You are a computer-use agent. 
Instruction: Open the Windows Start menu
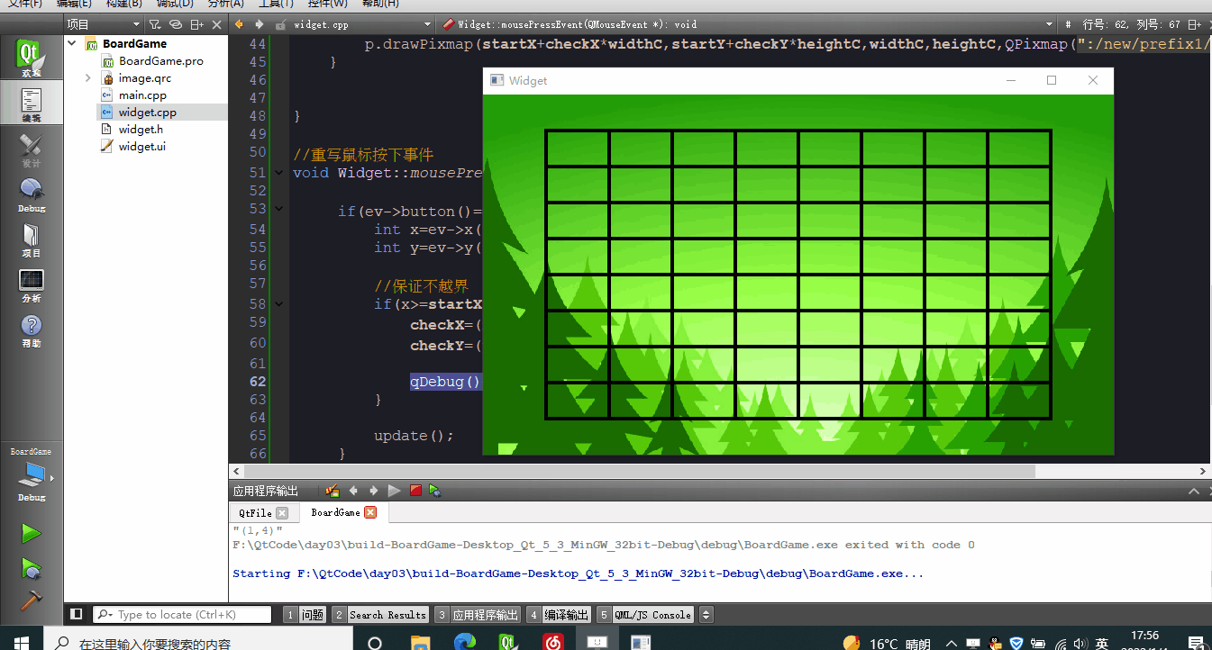pyautogui.click(x=22, y=641)
